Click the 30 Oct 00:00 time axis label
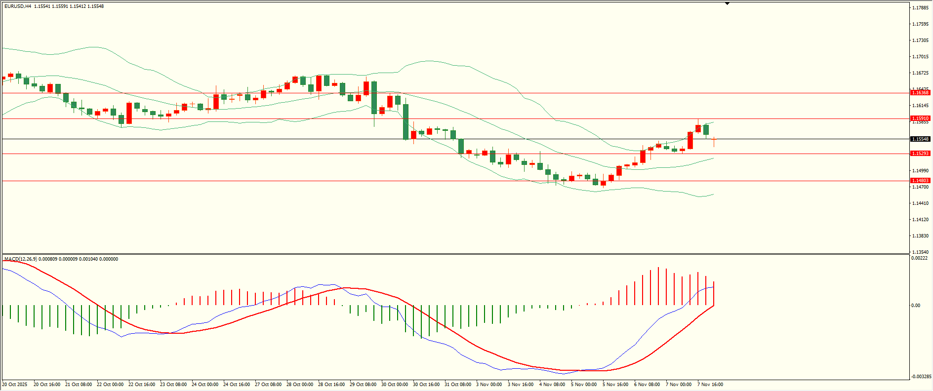Screen dimensions: 933x391 pyautogui.click(x=395, y=385)
